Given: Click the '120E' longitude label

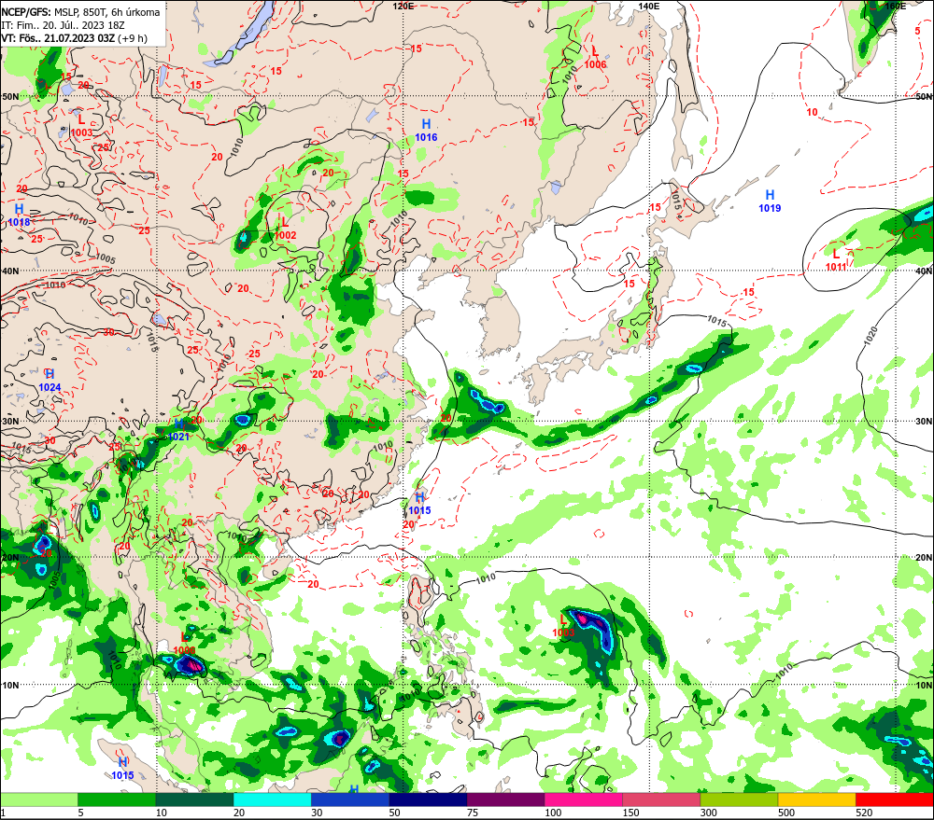Looking at the screenshot, I should pyautogui.click(x=403, y=6).
